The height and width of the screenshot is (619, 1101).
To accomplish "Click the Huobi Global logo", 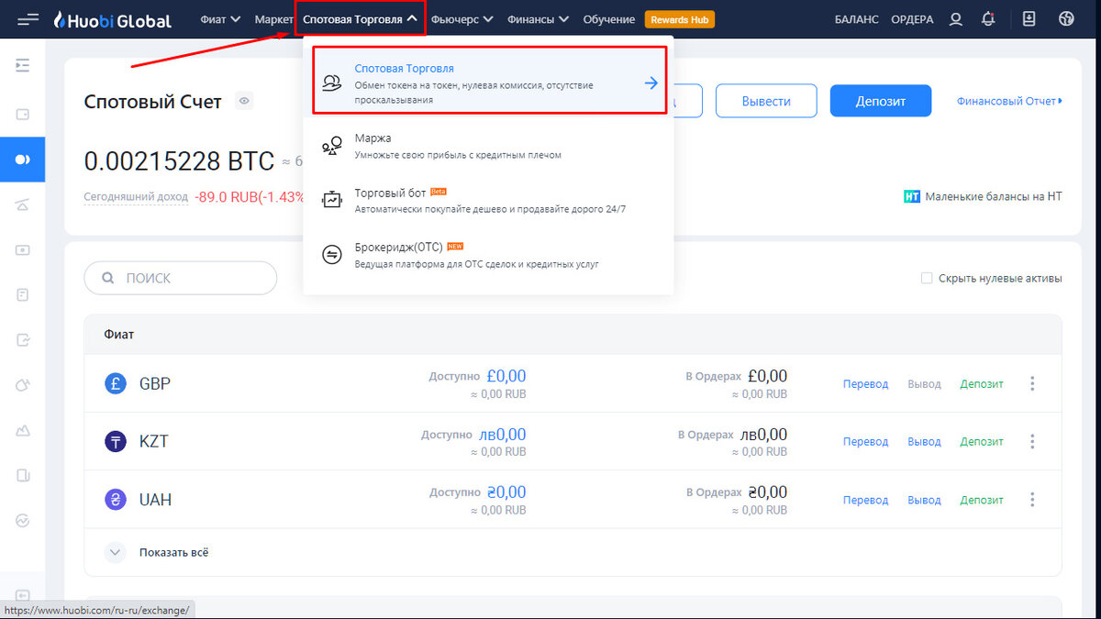I will click(112, 19).
